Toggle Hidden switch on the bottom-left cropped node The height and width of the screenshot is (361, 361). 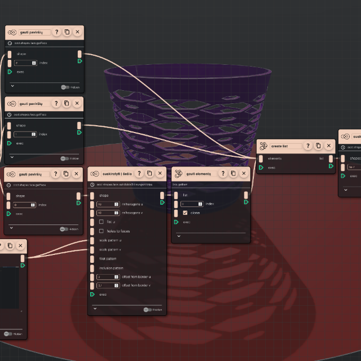click(x=8, y=334)
